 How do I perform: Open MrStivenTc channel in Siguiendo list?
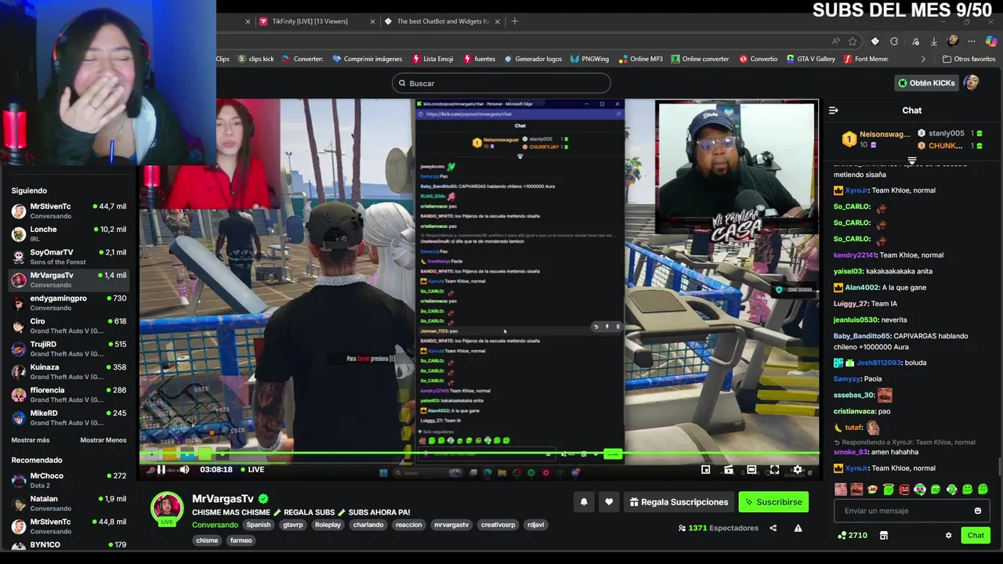click(x=68, y=211)
